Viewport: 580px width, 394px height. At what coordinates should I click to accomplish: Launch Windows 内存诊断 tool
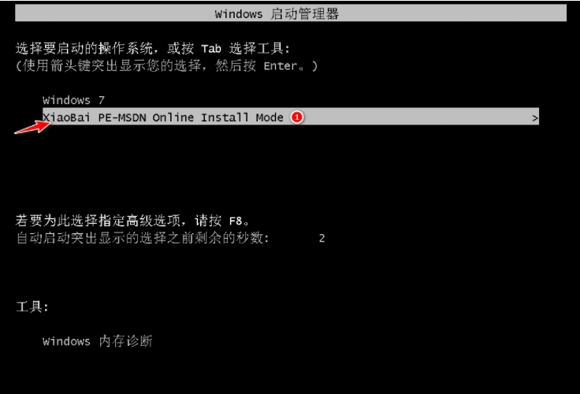(97, 341)
